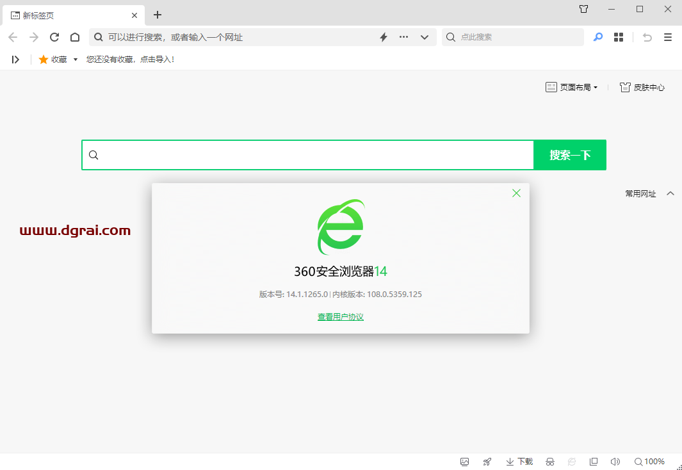Go to the home page icon

[75, 37]
